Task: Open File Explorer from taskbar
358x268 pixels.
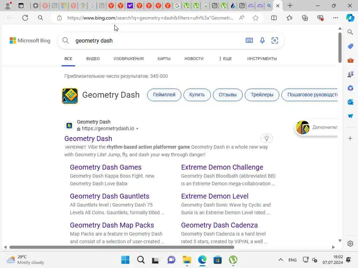Action: pos(187,260)
